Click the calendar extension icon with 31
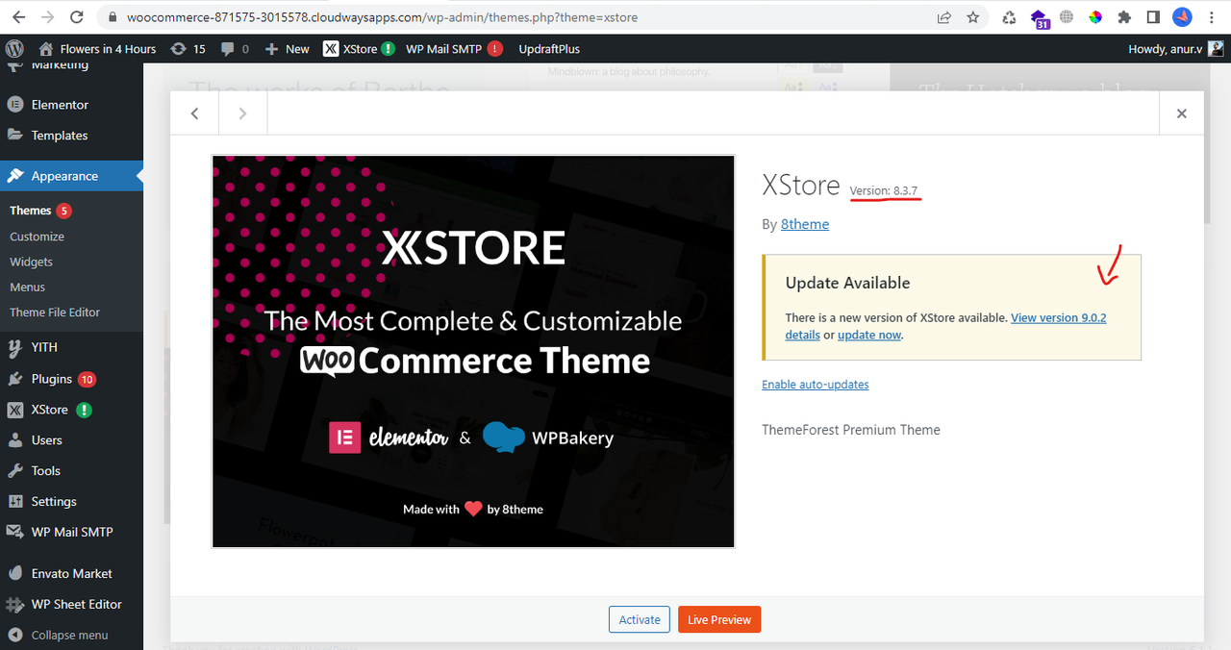This screenshot has height=650, width=1231. pyautogui.click(x=1040, y=18)
